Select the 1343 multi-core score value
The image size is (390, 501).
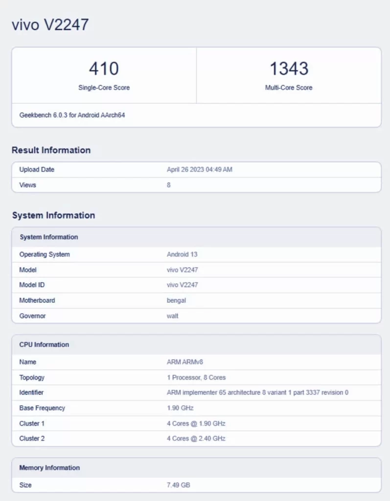point(289,68)
